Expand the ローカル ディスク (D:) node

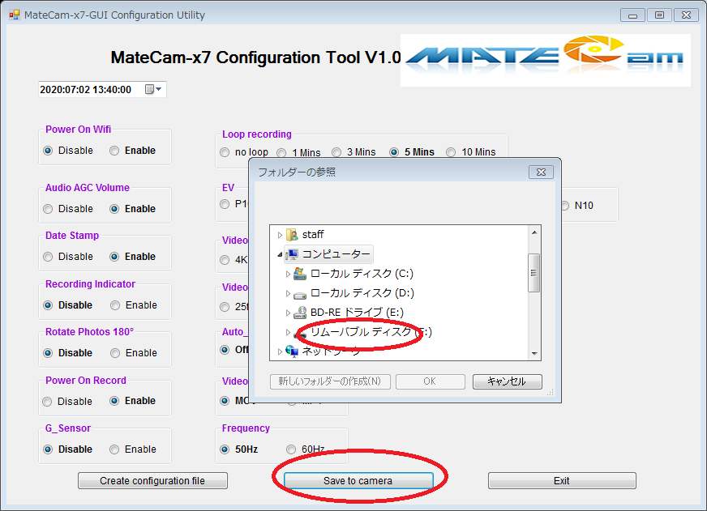pos(288,293)
